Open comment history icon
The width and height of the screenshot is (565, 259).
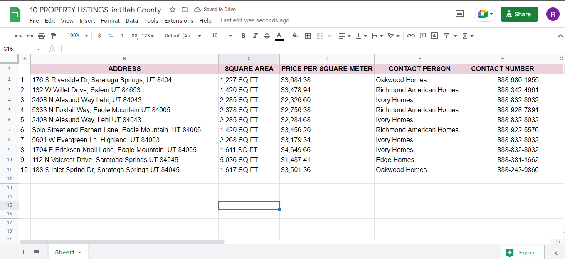(x=460, y=14)
